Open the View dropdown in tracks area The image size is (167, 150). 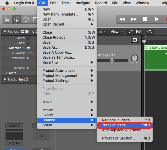[116, 32]
